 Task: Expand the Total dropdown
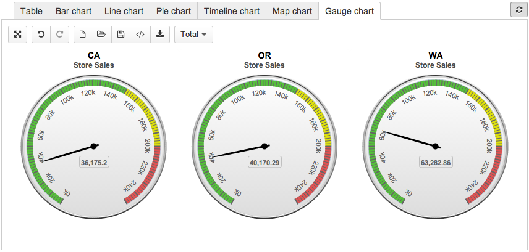click(193, 35)
